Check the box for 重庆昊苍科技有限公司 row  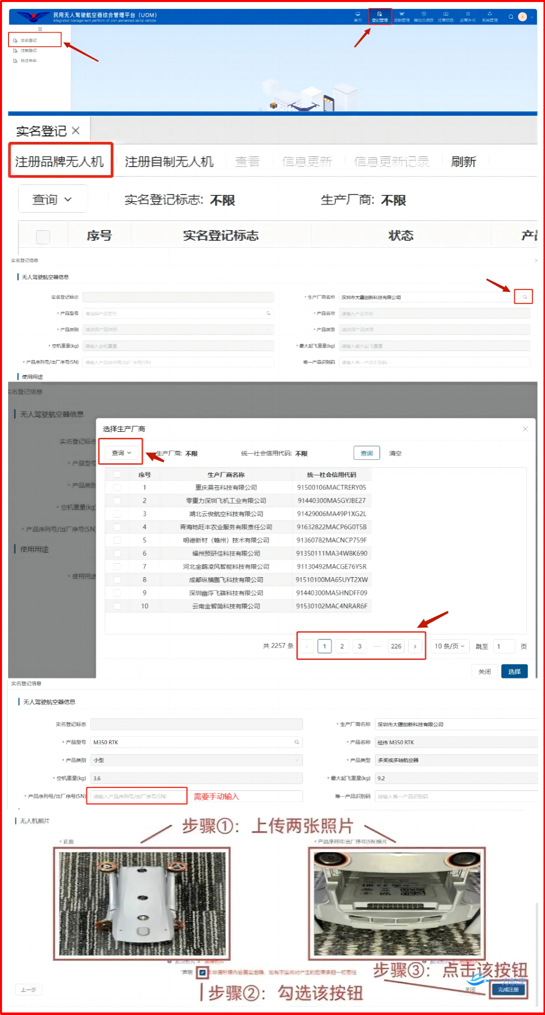(x=117, y=487)
